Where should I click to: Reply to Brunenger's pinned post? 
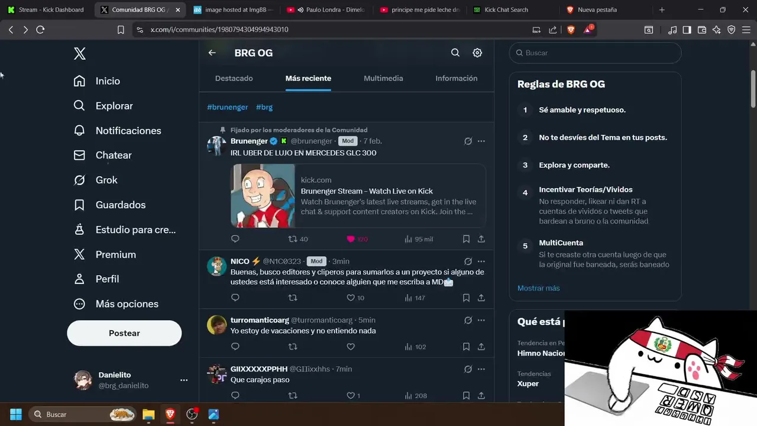235,239
